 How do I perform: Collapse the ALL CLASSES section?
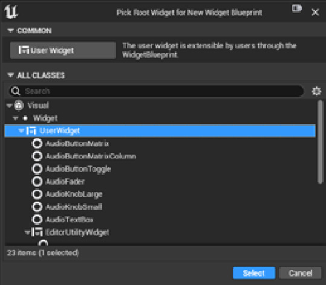(x=10, y=75)
